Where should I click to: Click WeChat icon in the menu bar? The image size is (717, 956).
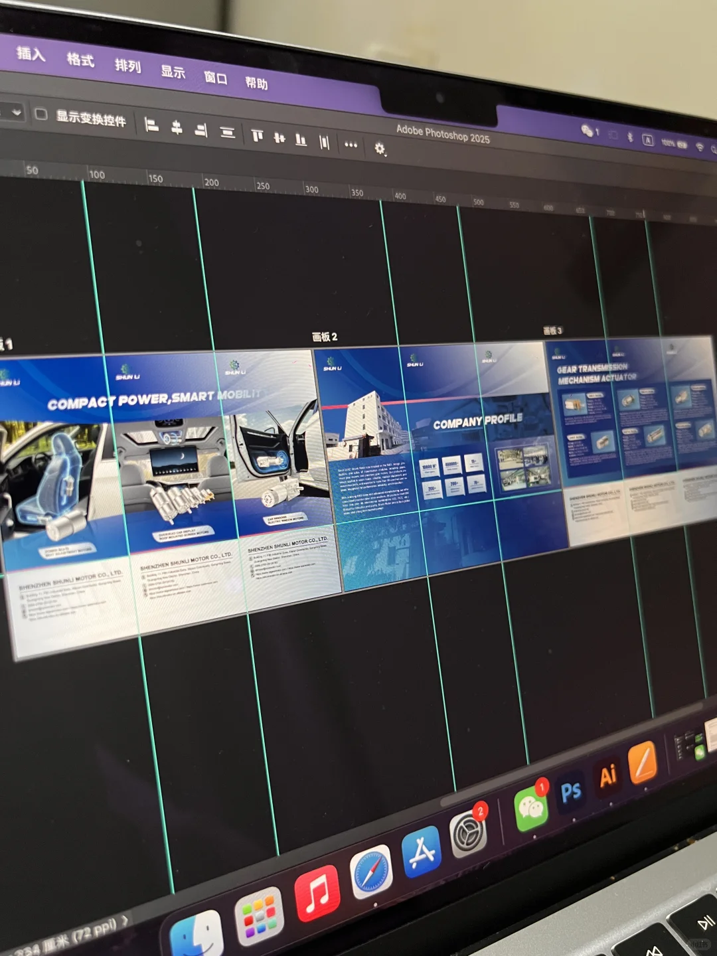588,131
